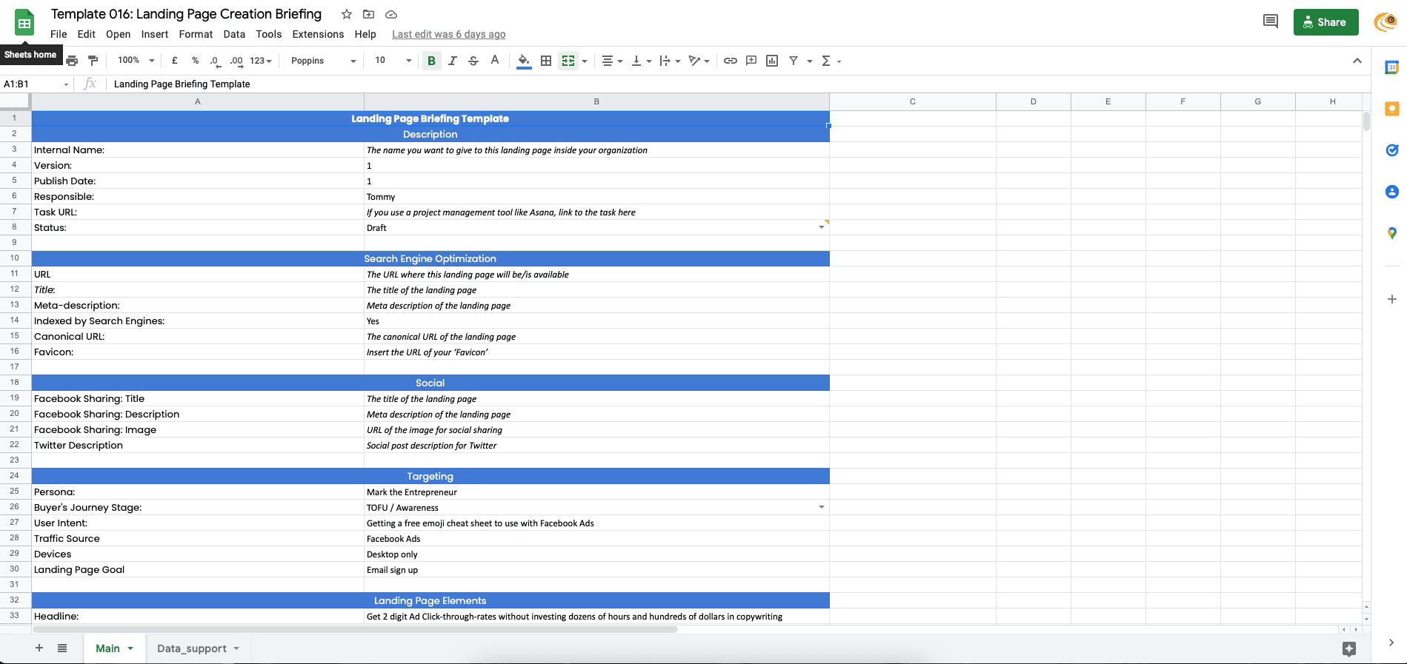The height and width of the screenshot is (664, 1407).
Task: Show the all sheets list
Action: tap(62, 648)
